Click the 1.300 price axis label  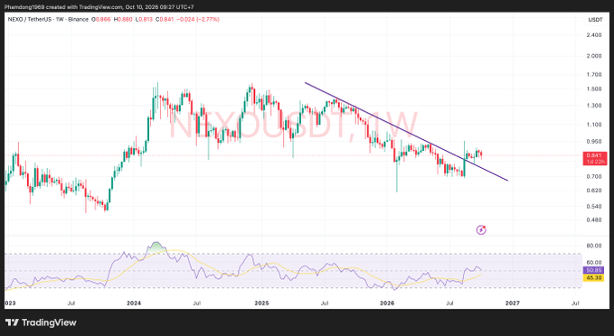pyautogui.click(x=594, y=105)
